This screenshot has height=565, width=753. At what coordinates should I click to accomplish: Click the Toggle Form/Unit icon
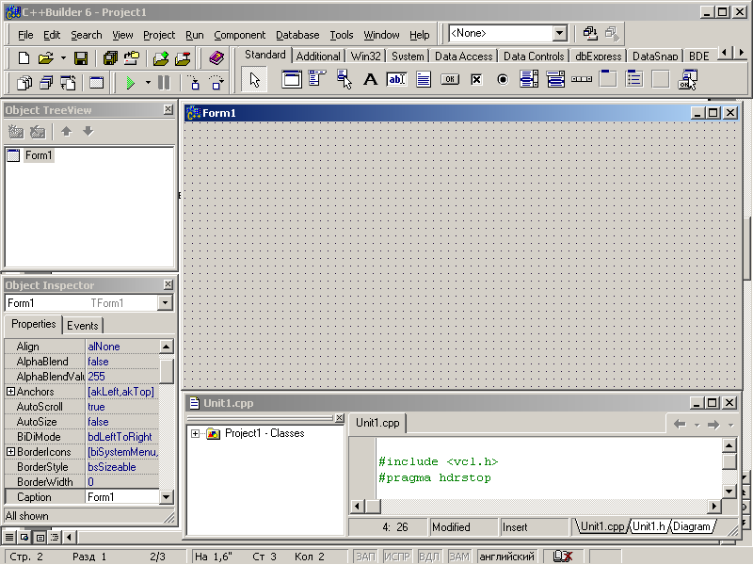[68, 83]
